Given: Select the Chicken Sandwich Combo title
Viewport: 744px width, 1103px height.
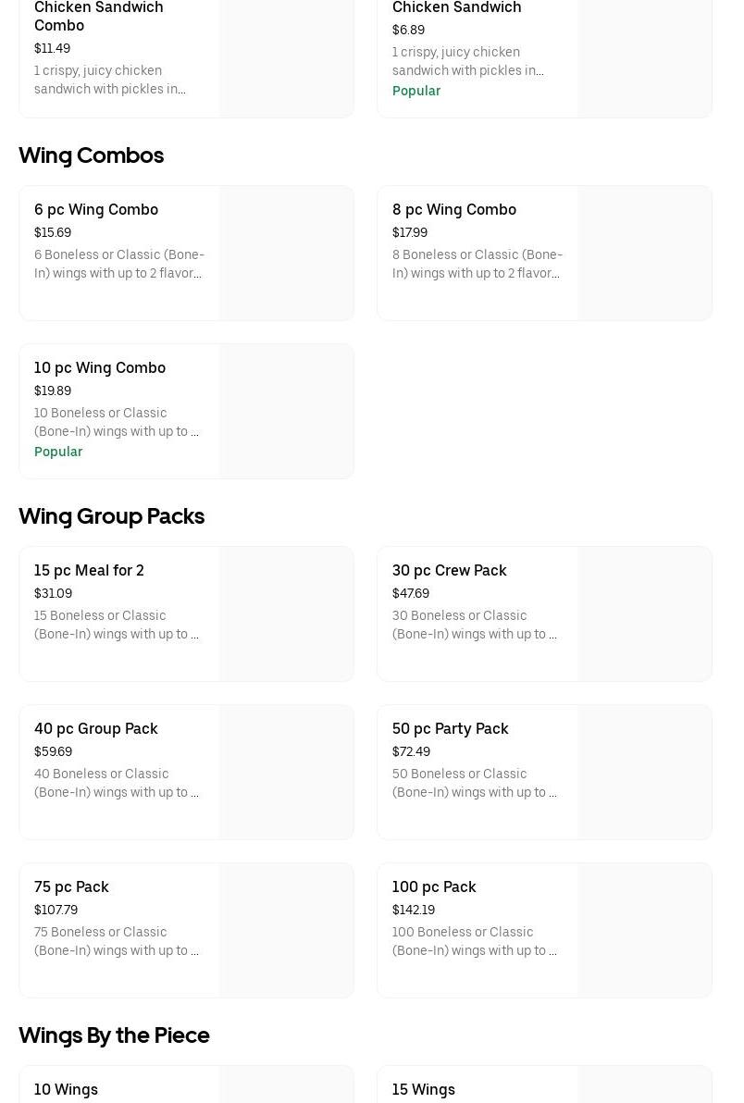Looking at the screenshot, I should coord(98,17).
